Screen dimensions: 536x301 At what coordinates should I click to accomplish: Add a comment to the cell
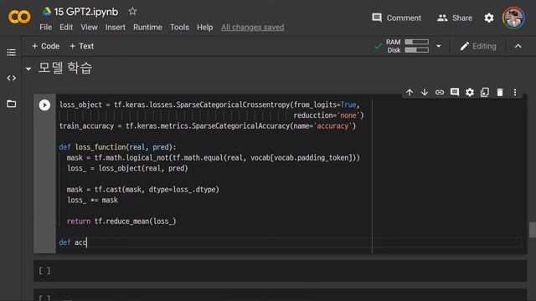point(455,92)
